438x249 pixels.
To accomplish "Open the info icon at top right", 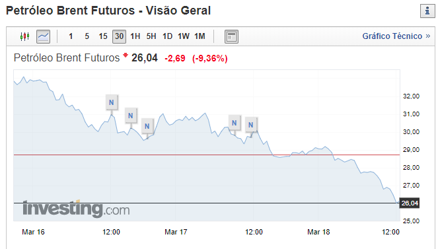I will (427, 11).
